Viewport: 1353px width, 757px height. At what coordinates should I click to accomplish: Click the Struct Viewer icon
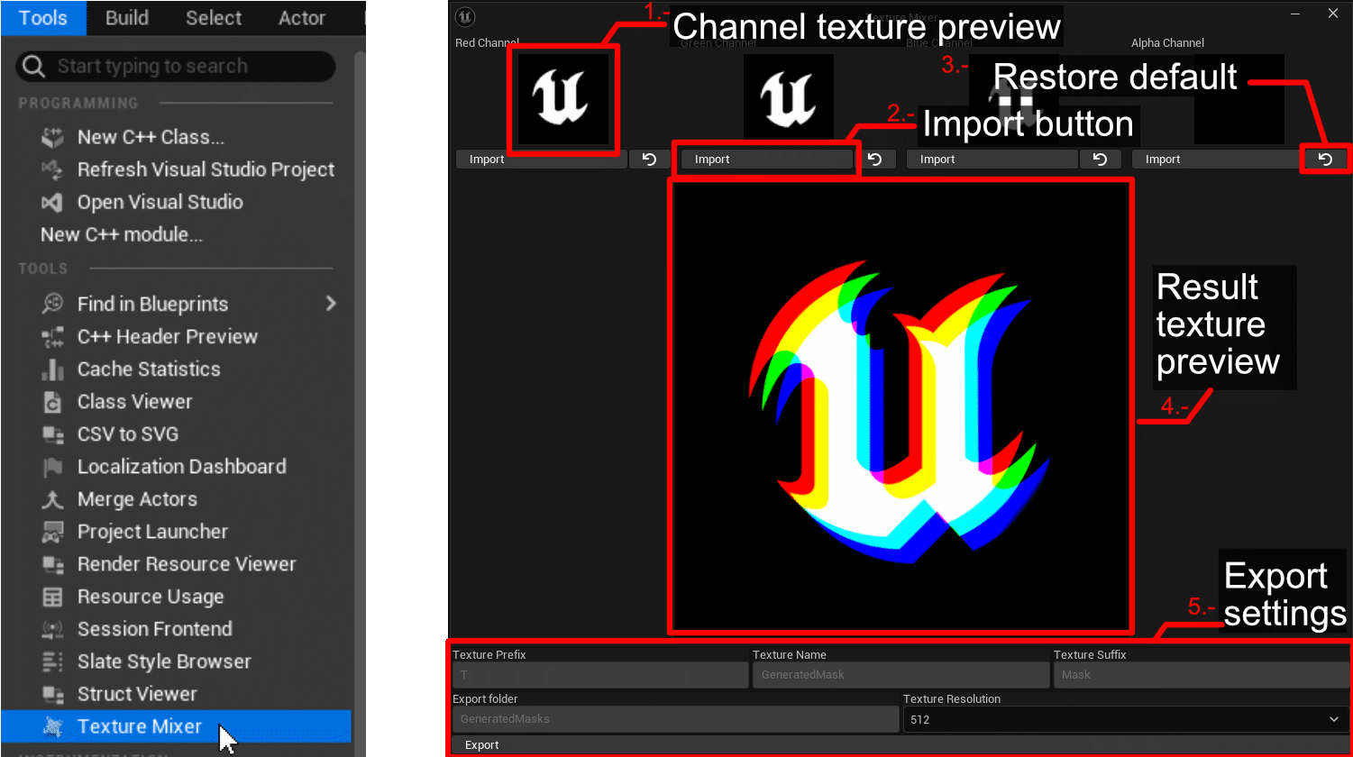pos(53,694)
